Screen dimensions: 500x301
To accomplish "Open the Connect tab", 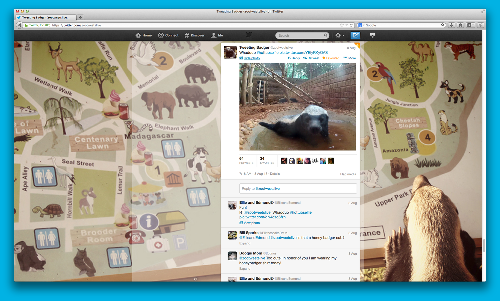I will point(168,35).
